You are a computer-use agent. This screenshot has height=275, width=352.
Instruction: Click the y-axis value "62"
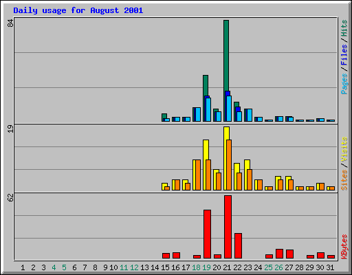10,197
